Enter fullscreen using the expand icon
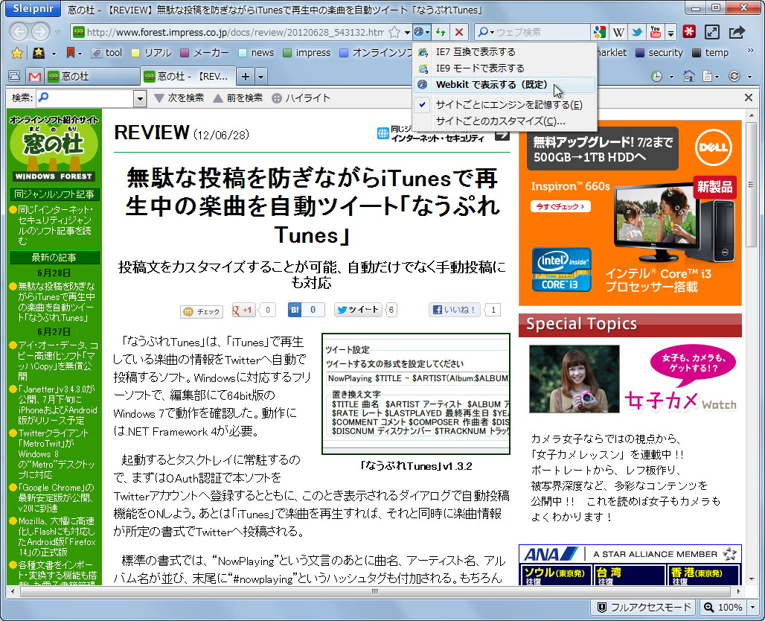This screenshot has height=621, width=765. 713,33
